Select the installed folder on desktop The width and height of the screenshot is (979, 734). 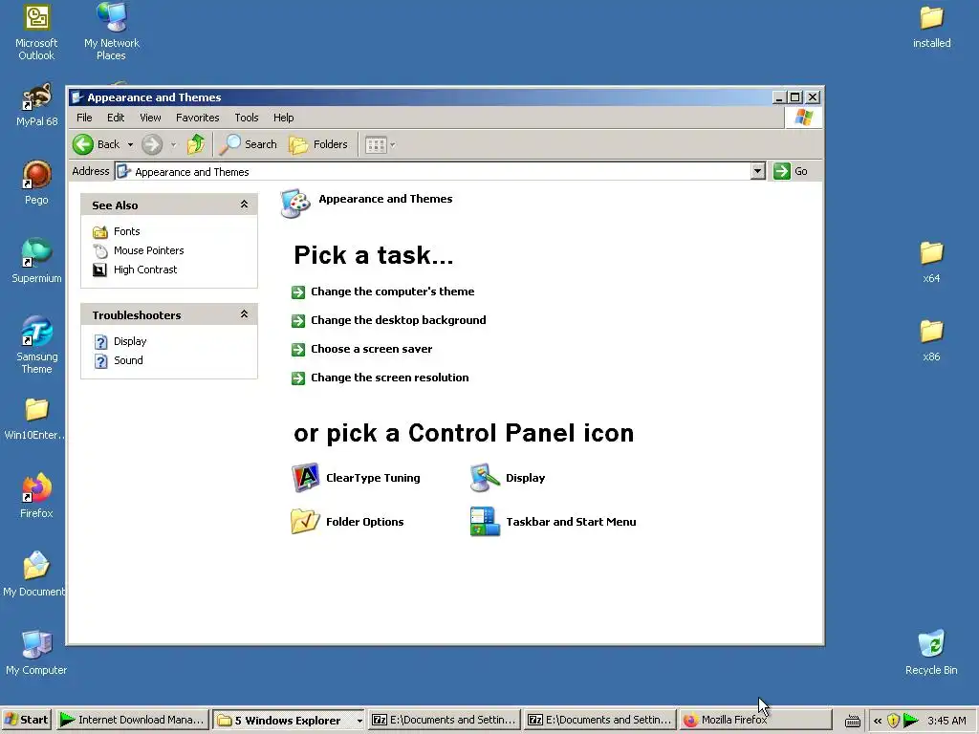(x=931, y=27)
